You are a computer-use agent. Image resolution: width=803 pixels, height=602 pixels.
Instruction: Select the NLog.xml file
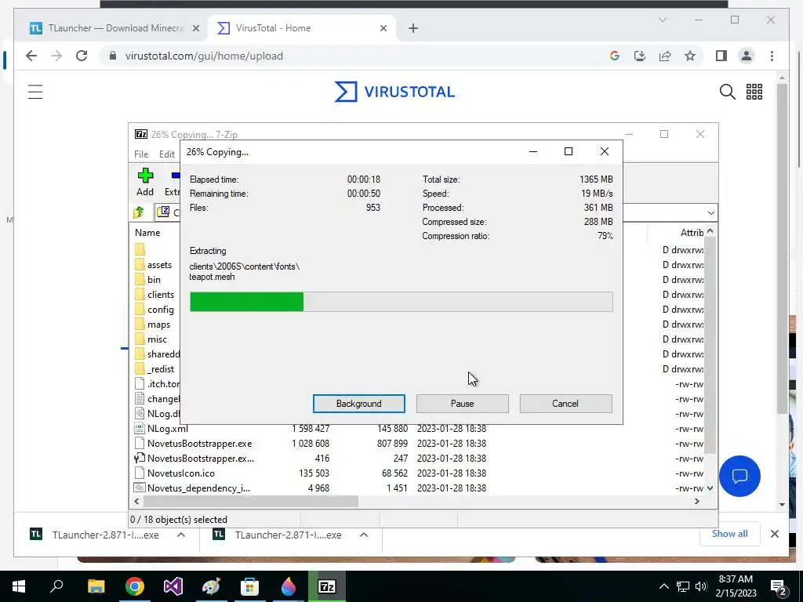(x=168, y=429)
